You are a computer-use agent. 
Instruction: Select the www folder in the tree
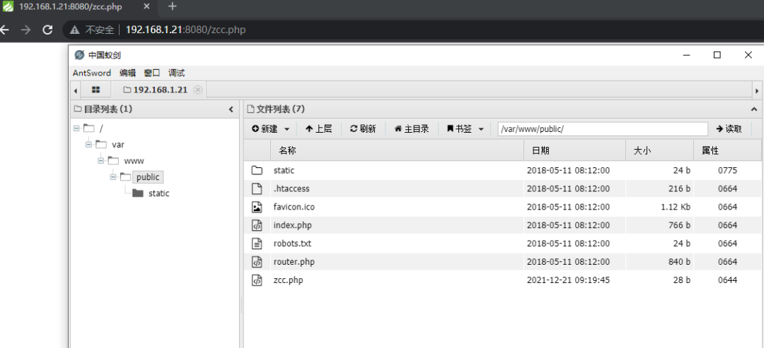click(x=134, y=160)
